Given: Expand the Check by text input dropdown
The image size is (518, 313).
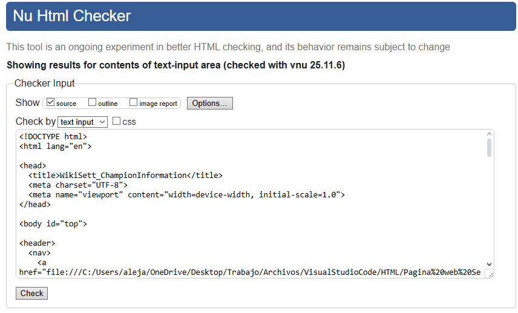Looking at the screenshot, I should [x=84, y=122].
